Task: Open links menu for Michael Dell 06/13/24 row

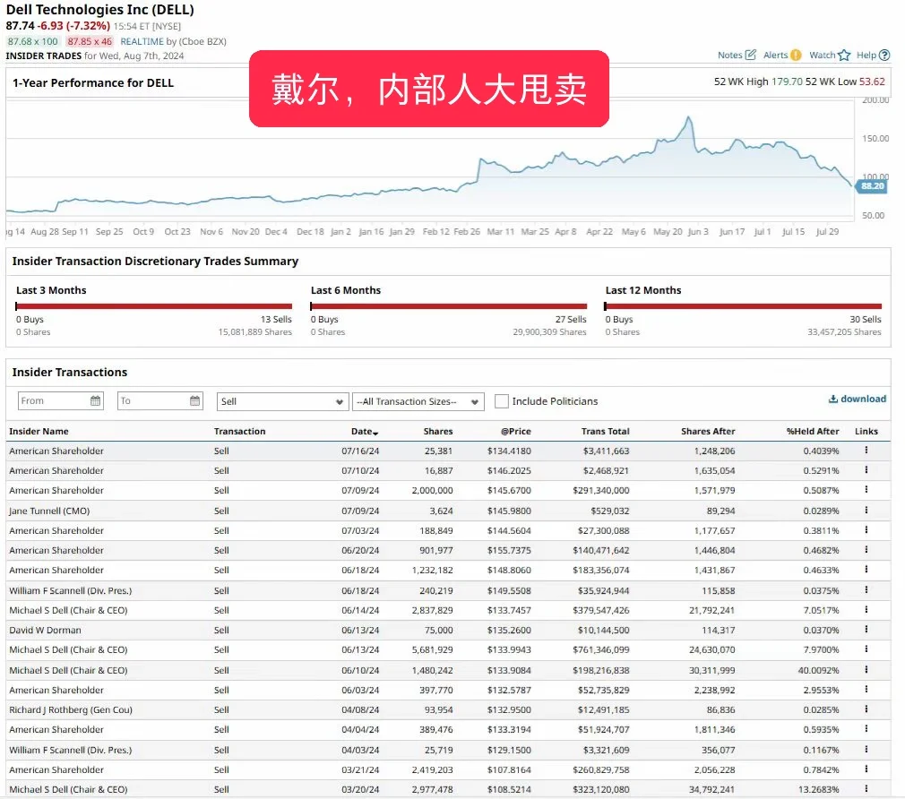Action: click(866, 649)
